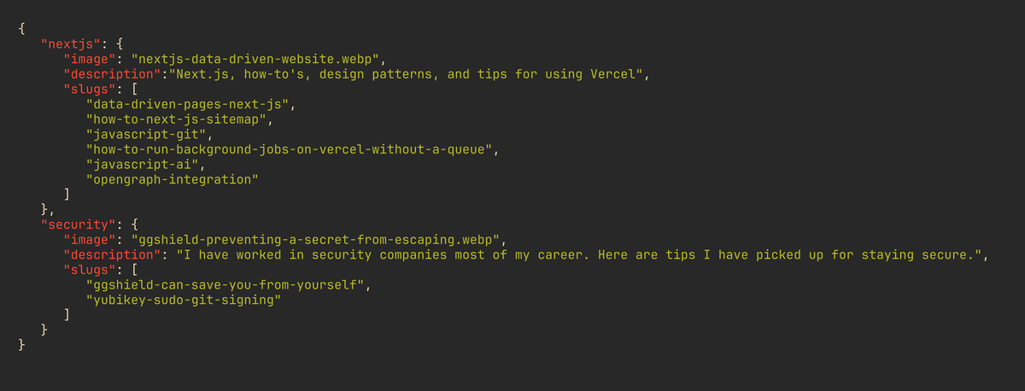Click the nextjs "description" key
The width and height of the screenshot is (1025, 391).
click(x=115, y=74)
